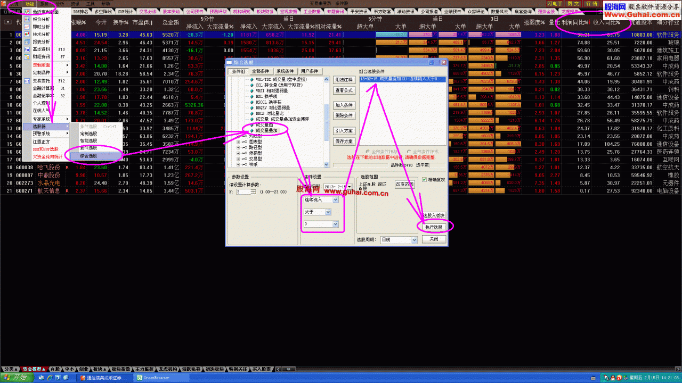
Task: Open the 帮助 menu in menu bar
Action: point(105,4)
